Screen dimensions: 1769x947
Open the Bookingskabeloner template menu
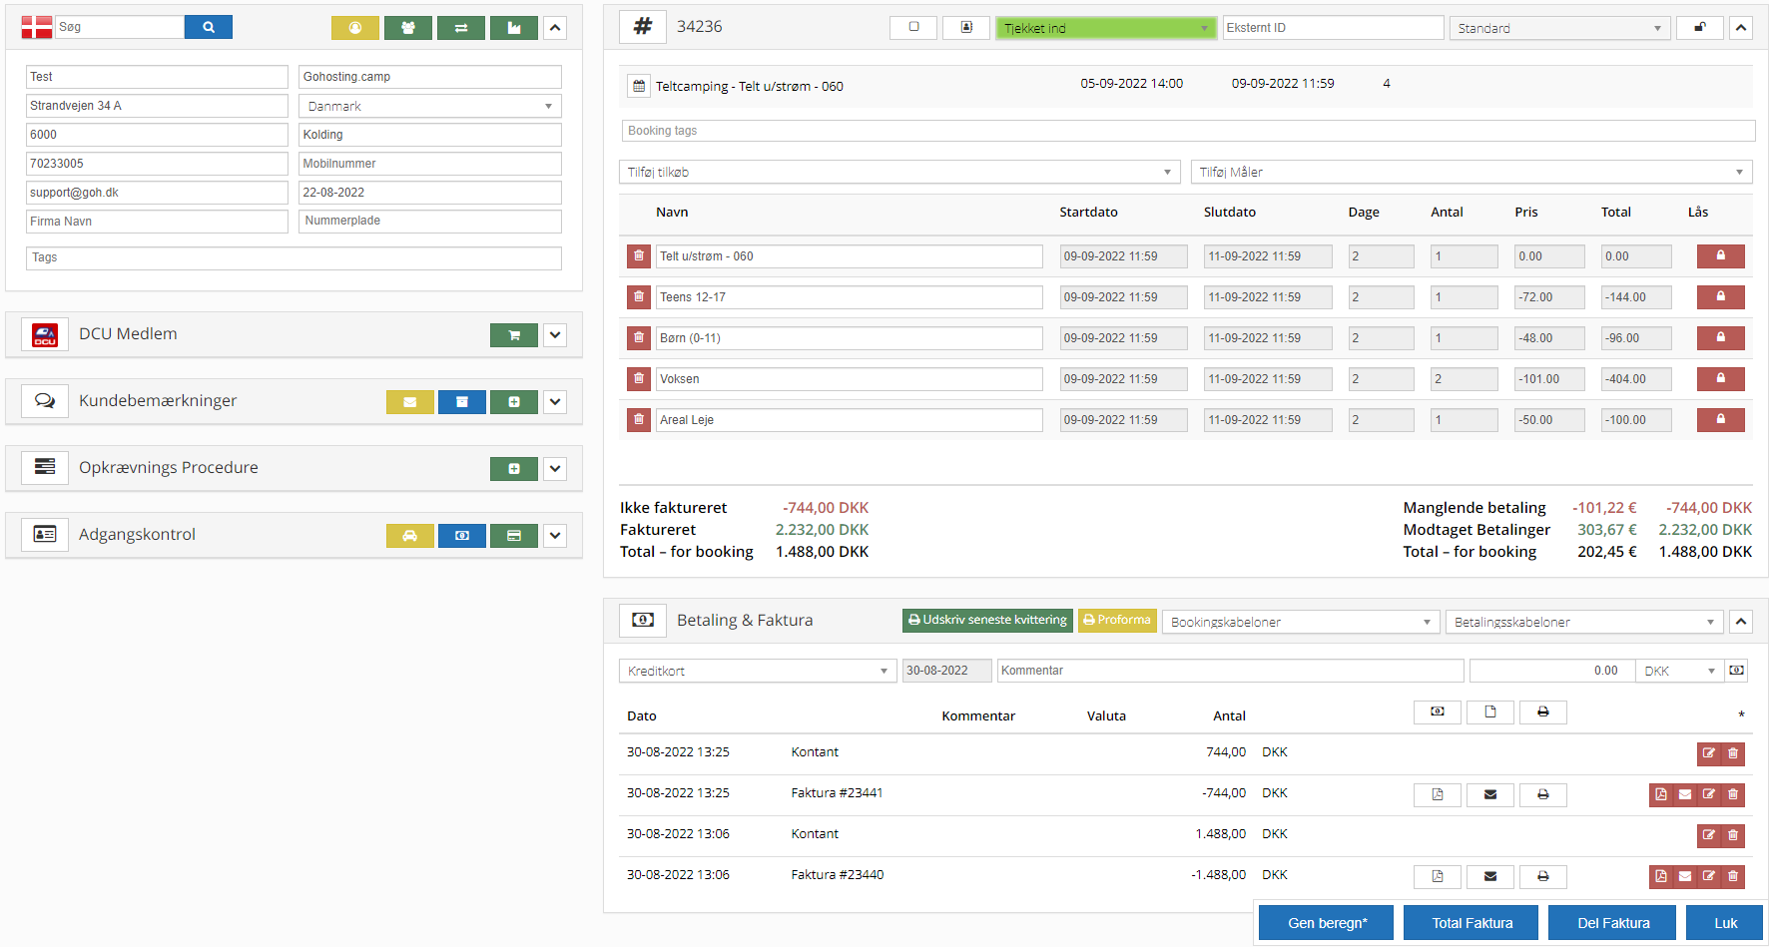pos(1300,622)
